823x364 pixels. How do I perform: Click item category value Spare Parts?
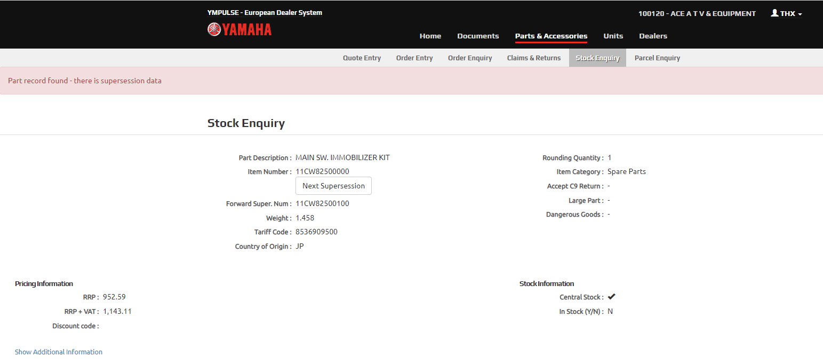coord(627,171)
